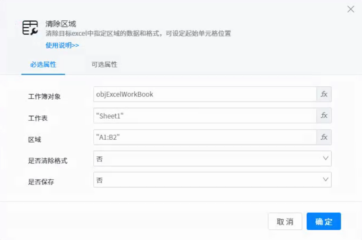This screenshot has width=362, height=240.
Task: Click the 是否清除格式 label text
Action: pyautogui.click(x=48, y=161)
